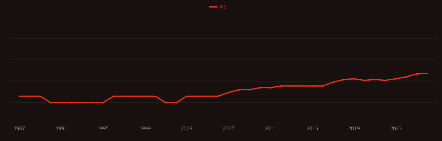Select the RIS data point at 2011

(270, 88)
